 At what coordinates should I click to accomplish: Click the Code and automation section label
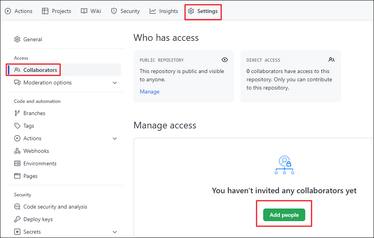click(x=37, y=101)
